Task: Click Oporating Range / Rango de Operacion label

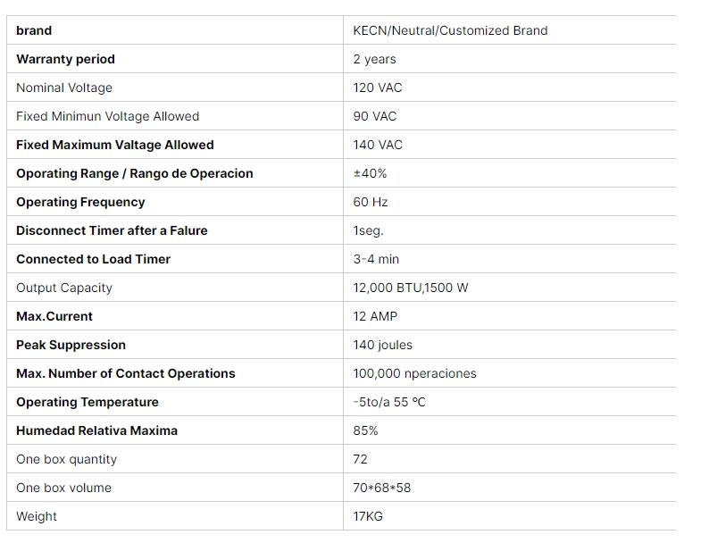Action: [135, 173]
